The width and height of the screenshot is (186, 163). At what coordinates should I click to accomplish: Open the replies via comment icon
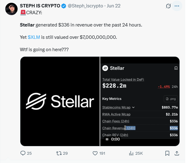(23, 153)
